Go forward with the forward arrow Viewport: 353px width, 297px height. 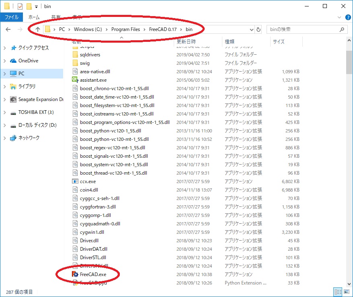click(x=20, y=29)
